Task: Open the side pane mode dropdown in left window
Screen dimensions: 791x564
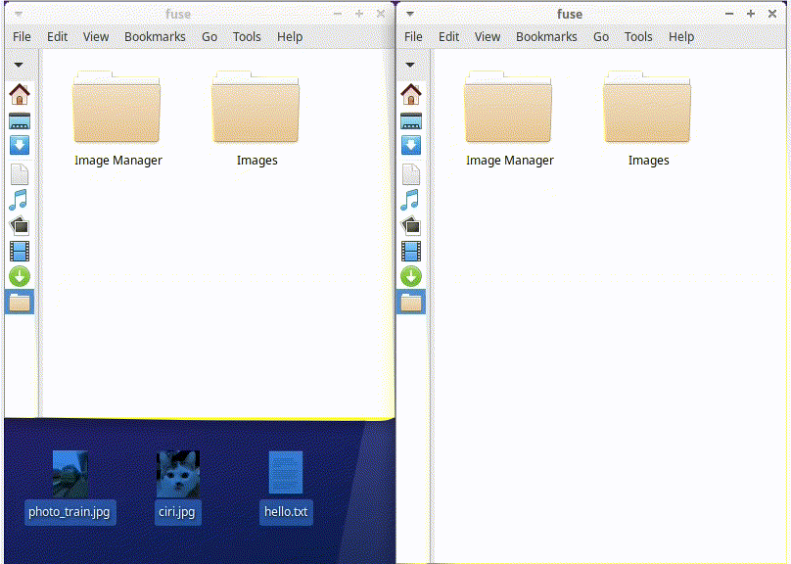Action: (20, 66)
